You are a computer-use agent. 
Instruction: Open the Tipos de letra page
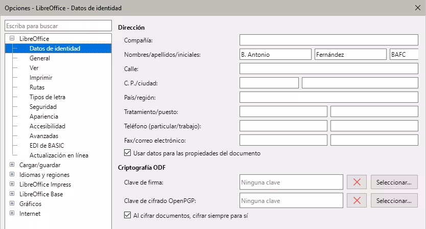coord(48,97)
